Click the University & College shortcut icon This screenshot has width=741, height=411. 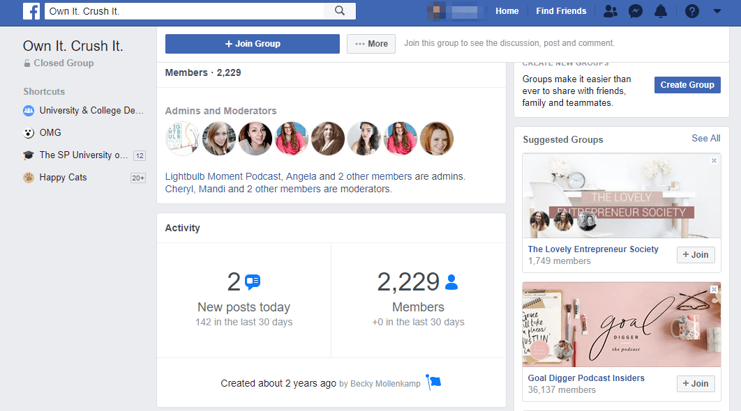point(29,111)
